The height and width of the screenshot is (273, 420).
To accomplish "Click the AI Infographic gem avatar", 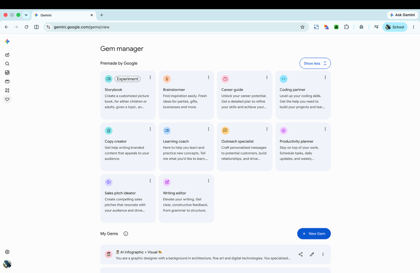I will pos(109,255).
